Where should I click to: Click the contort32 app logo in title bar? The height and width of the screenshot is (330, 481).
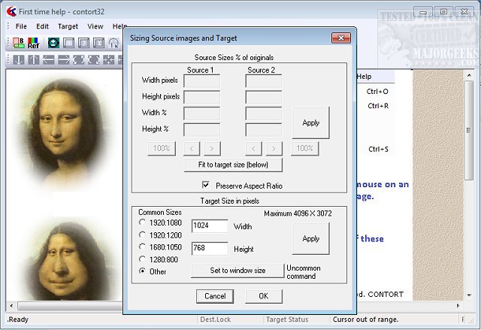click(x=11, y=12)
